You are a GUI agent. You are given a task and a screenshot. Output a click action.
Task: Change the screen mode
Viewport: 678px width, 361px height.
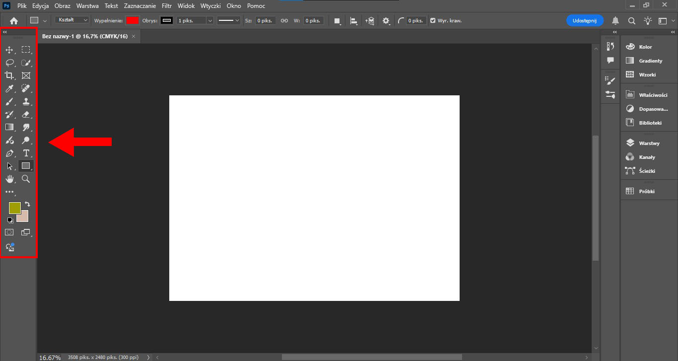[26, 232]
